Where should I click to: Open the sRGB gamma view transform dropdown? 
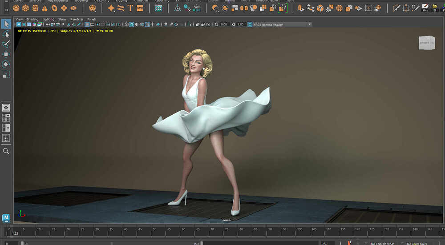[x=283, y=24]
